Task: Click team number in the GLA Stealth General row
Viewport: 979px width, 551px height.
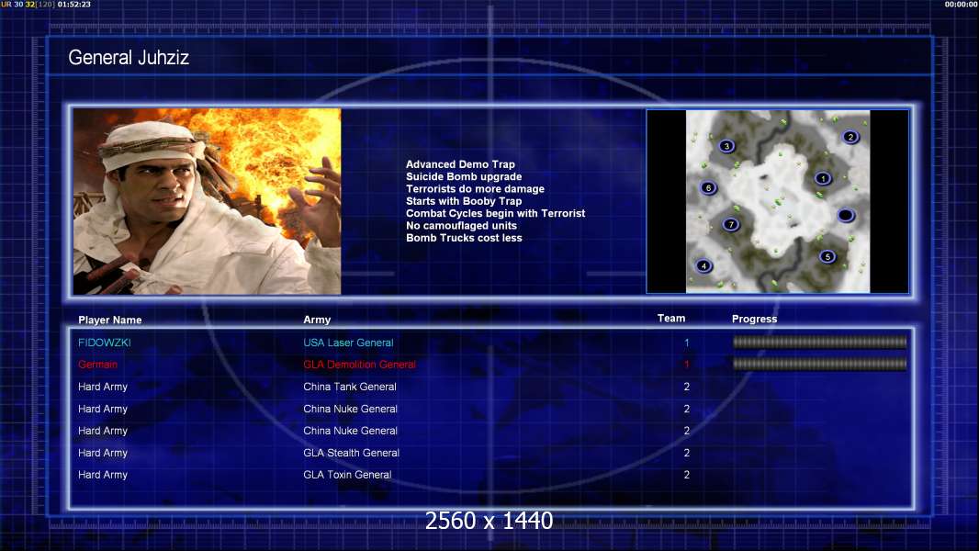Action: pos(687,453)
